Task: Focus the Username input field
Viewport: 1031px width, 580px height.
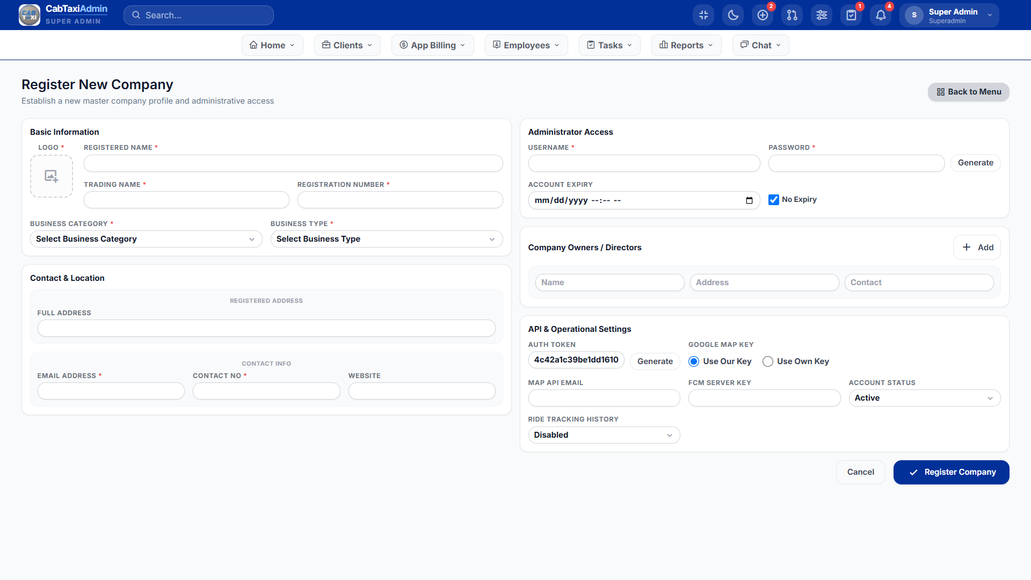Action: [644, 163]
